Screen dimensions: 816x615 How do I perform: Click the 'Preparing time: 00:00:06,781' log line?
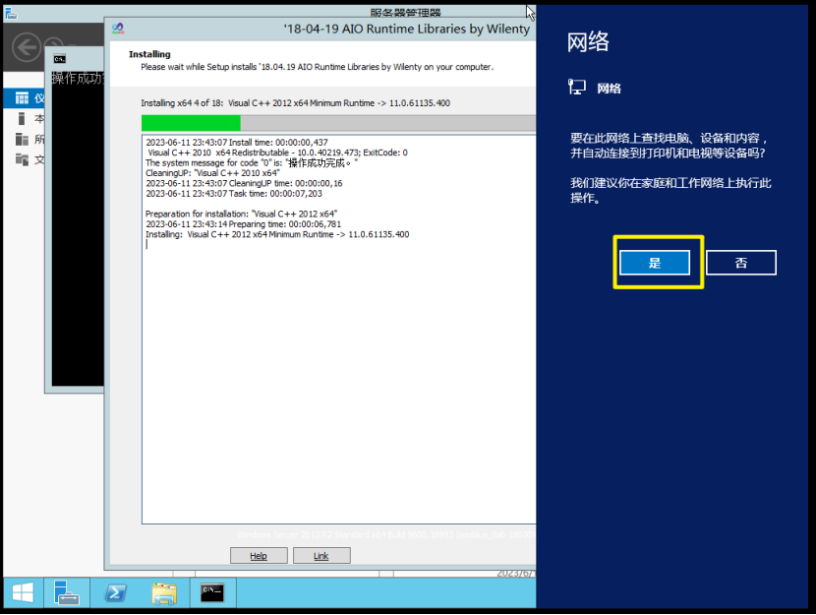click(243, 224)
